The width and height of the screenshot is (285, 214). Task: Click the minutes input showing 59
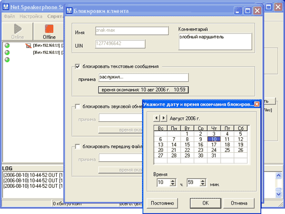point(193,182)
